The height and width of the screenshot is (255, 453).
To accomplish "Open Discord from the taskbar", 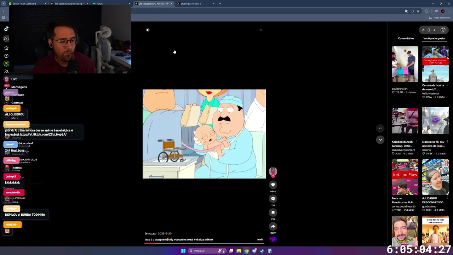I will click(x=254, y=251).
